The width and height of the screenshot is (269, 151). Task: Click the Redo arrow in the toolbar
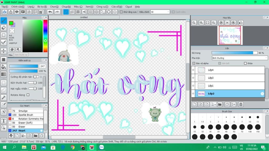point(57,12)
